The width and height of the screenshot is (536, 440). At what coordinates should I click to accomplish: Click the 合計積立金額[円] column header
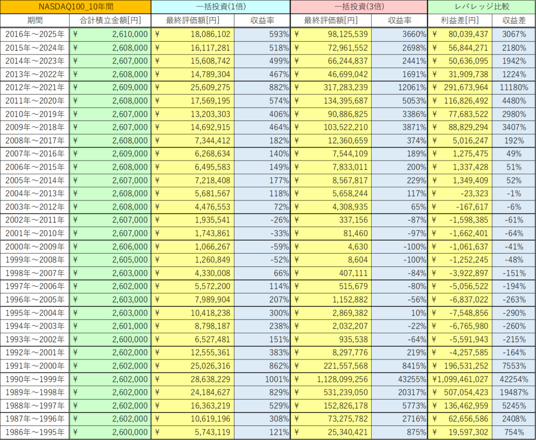110,21
